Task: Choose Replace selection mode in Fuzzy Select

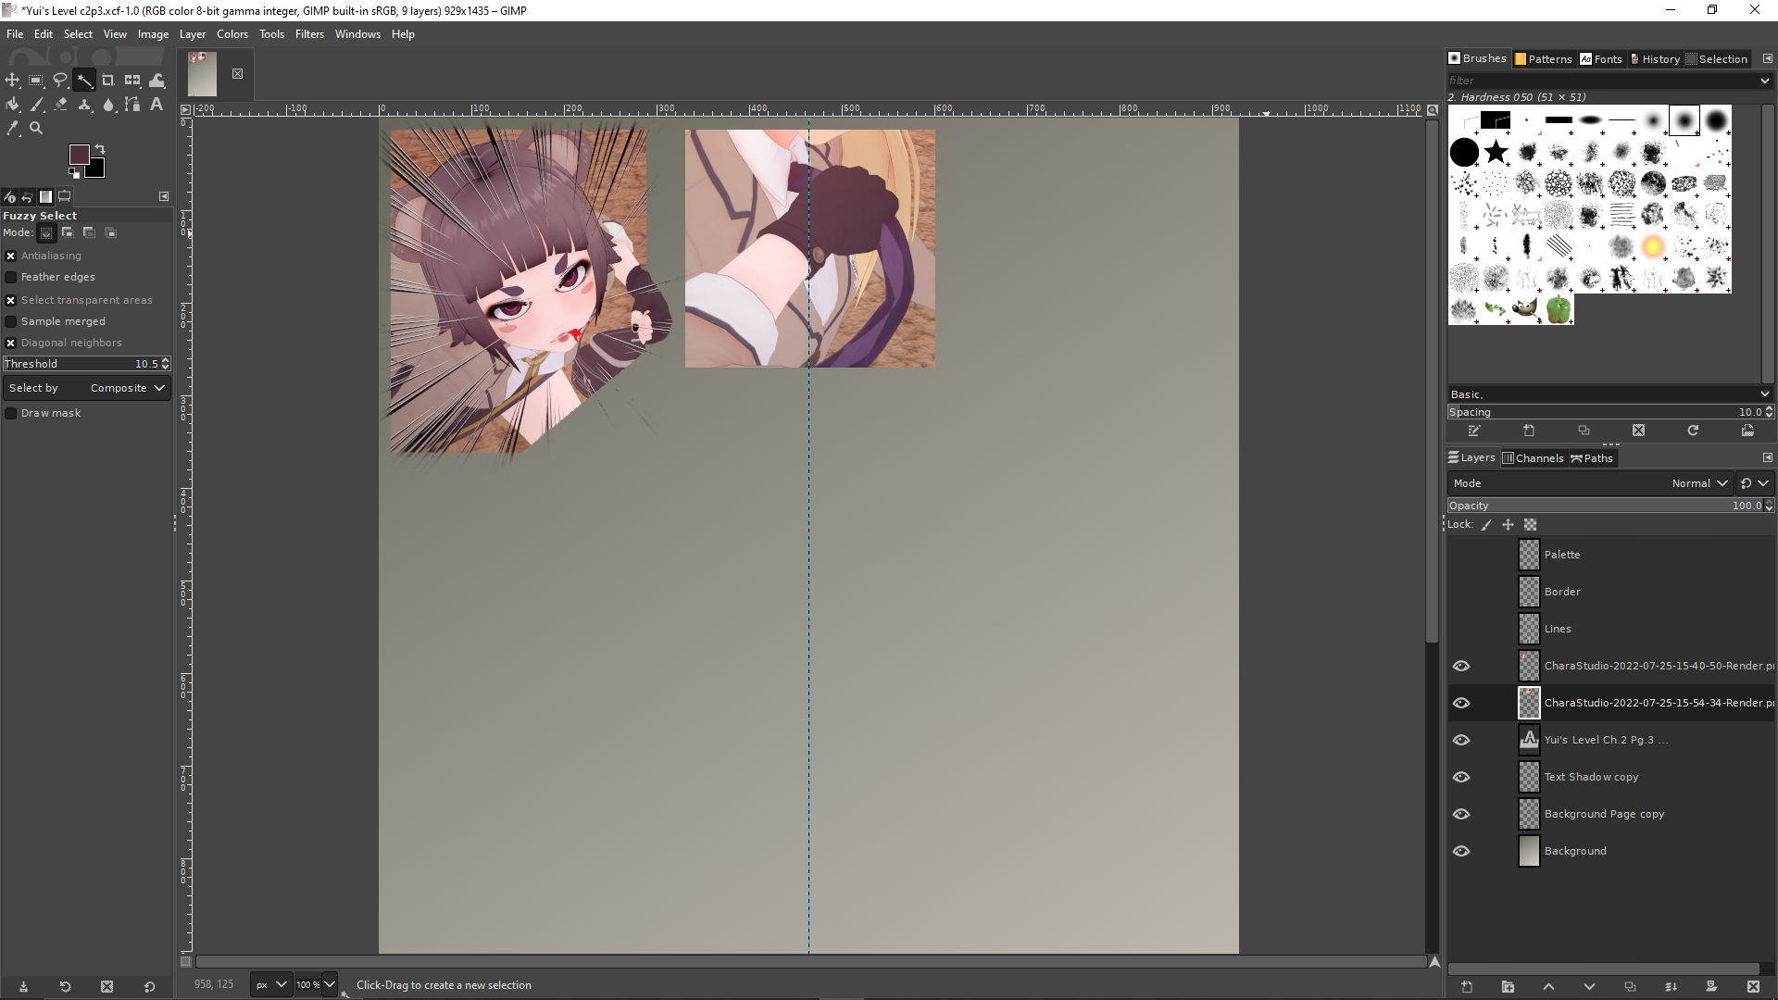Action: (46, 232)
